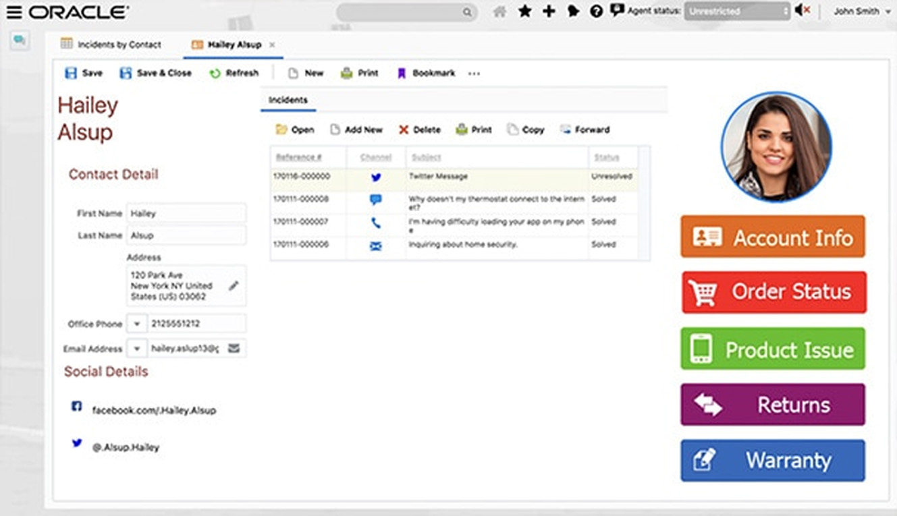Switch to Incidents by Contact tab

(x=111, y=45)
